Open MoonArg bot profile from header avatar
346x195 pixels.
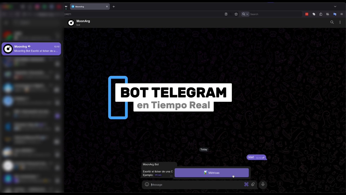71,23
